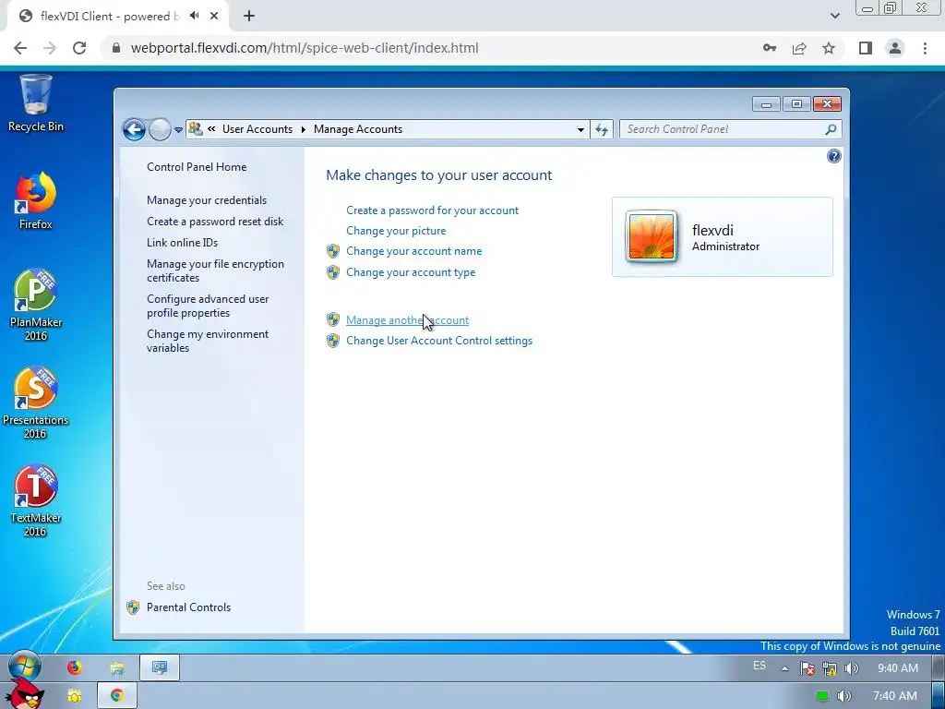Open the blue Help question mark
The width and height of the screenshot is (945, 709).
tap(833, 157)
